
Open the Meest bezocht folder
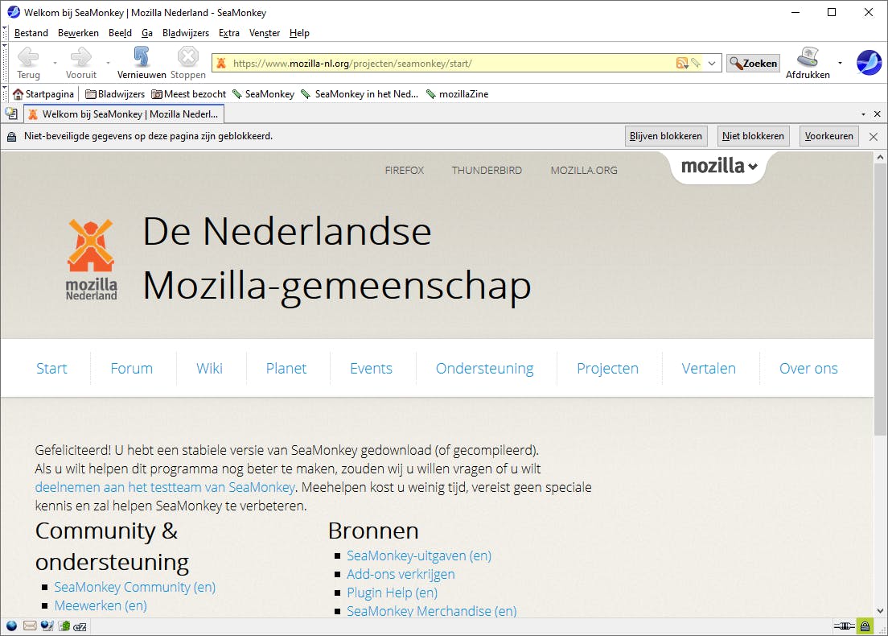[188, 94]
